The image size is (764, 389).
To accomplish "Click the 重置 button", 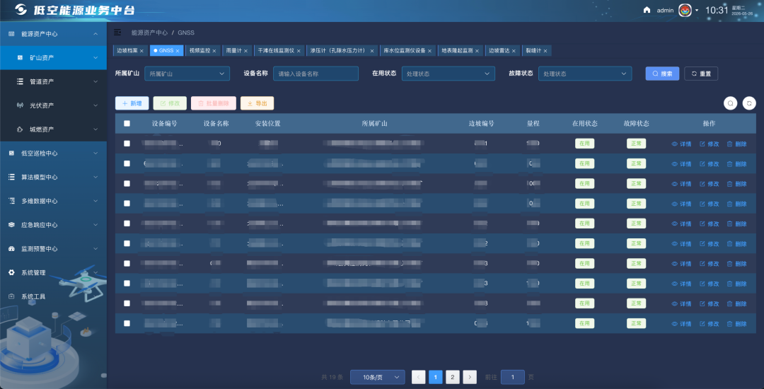I will click(701, 74).
